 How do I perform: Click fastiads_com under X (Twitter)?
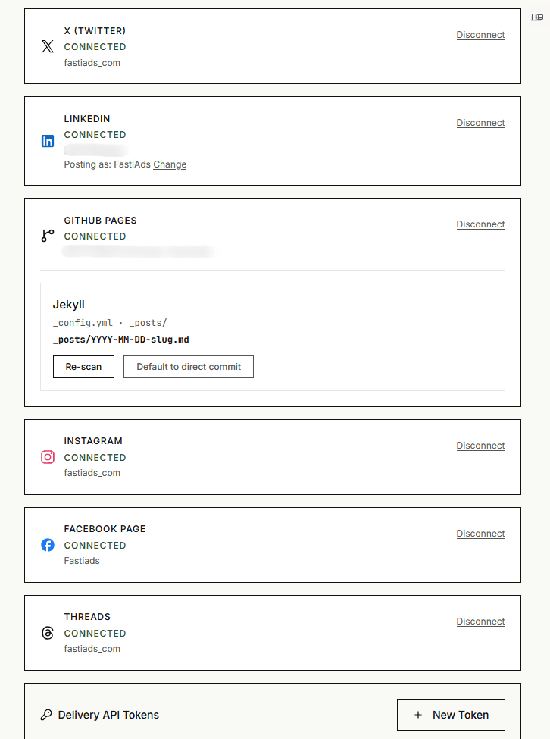92,63
